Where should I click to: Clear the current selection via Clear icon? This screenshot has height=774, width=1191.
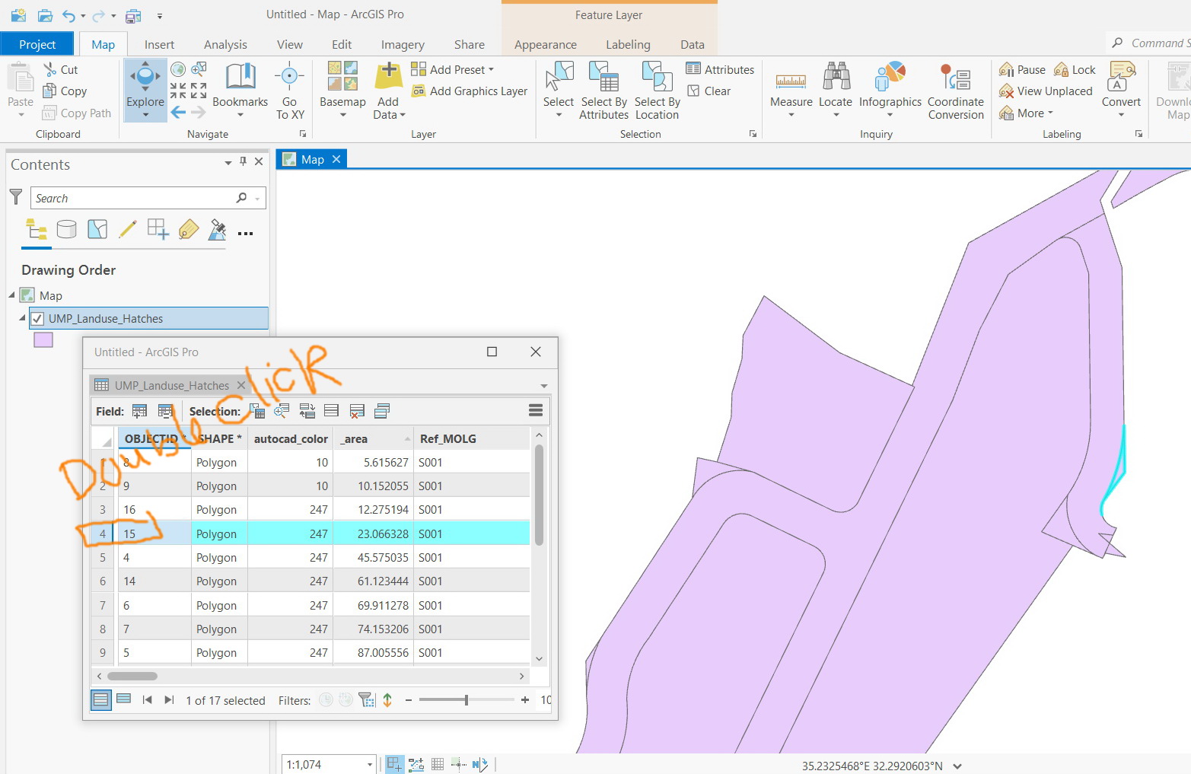point(711,91)
